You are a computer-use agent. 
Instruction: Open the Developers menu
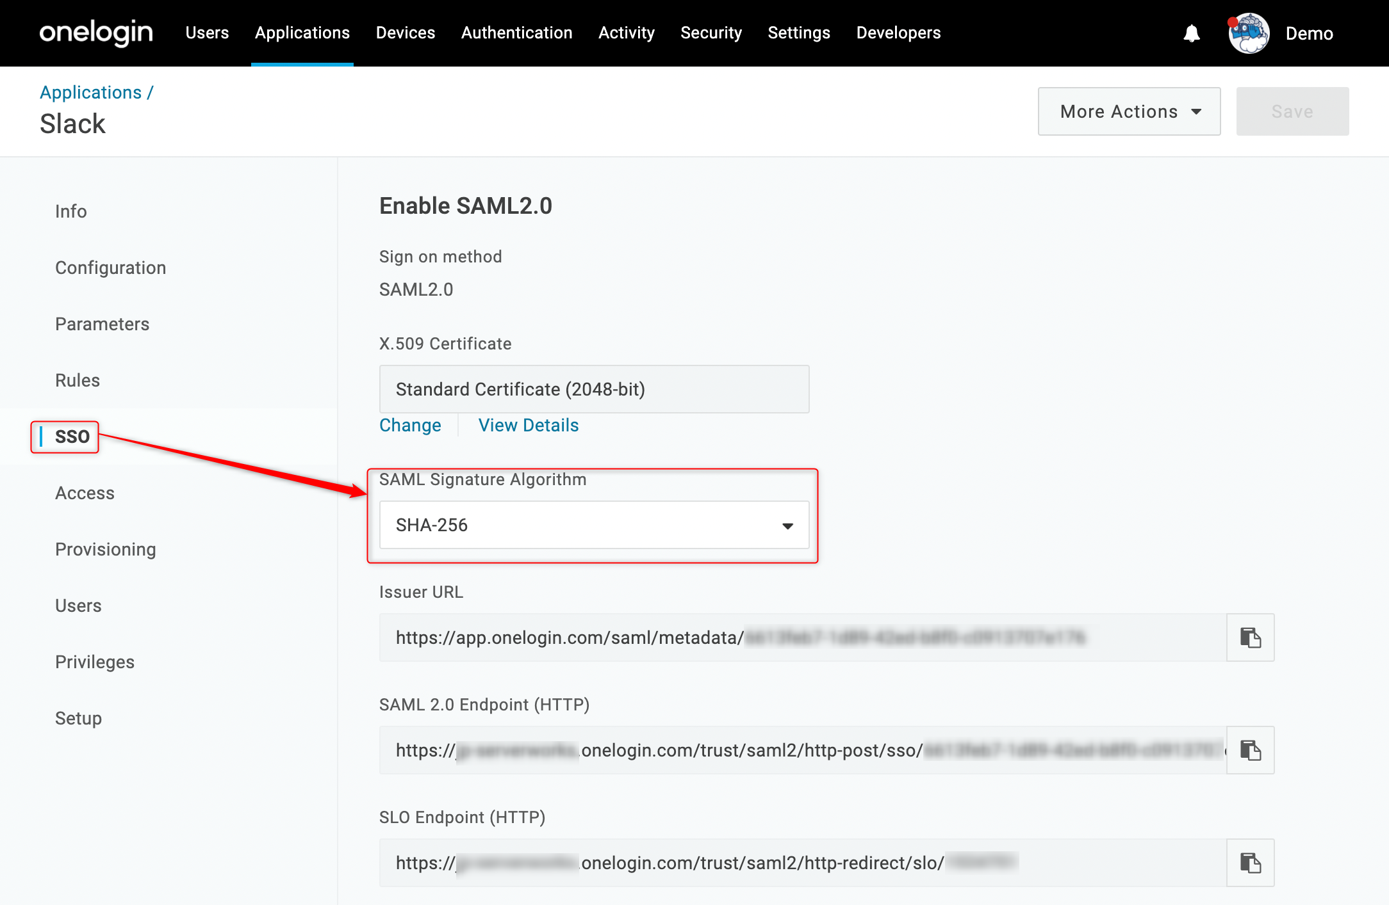[x=898, y=33]
